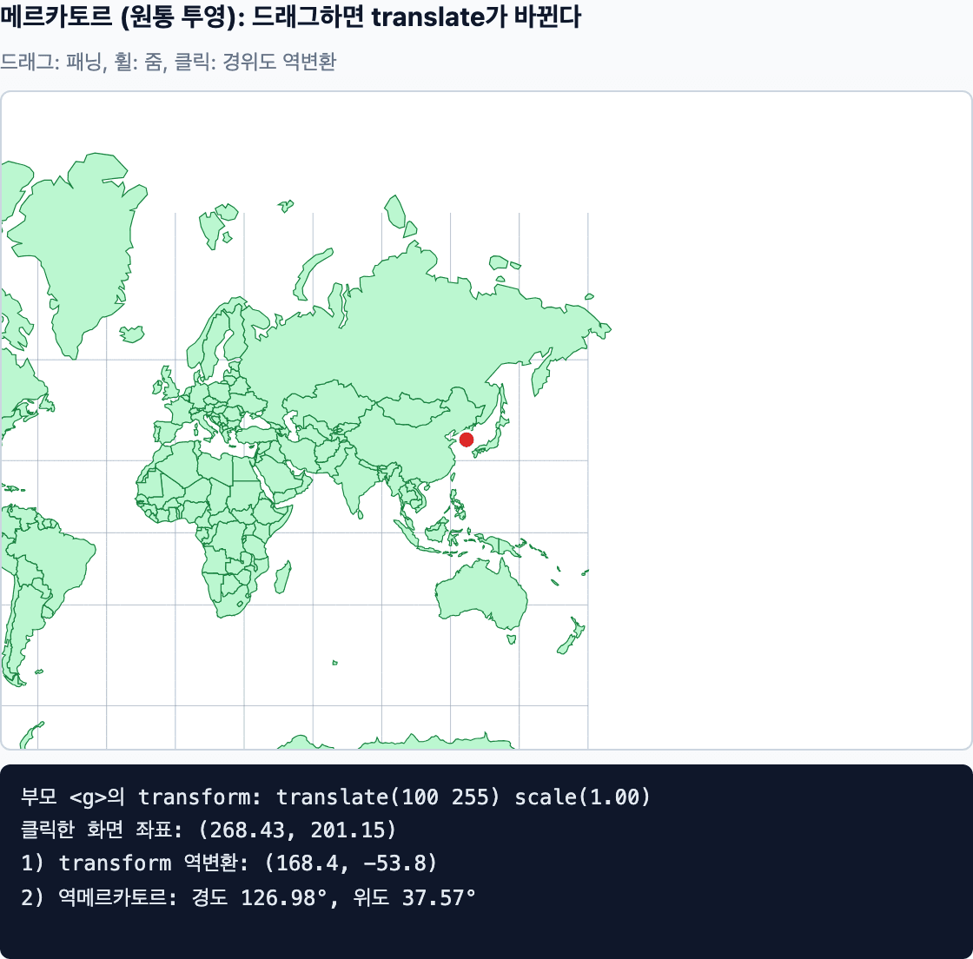This screenshot has height=959, width=973.
Task: Click the 역메르카토르 경도 126.98° result line
Action: (x=248, y=897)
